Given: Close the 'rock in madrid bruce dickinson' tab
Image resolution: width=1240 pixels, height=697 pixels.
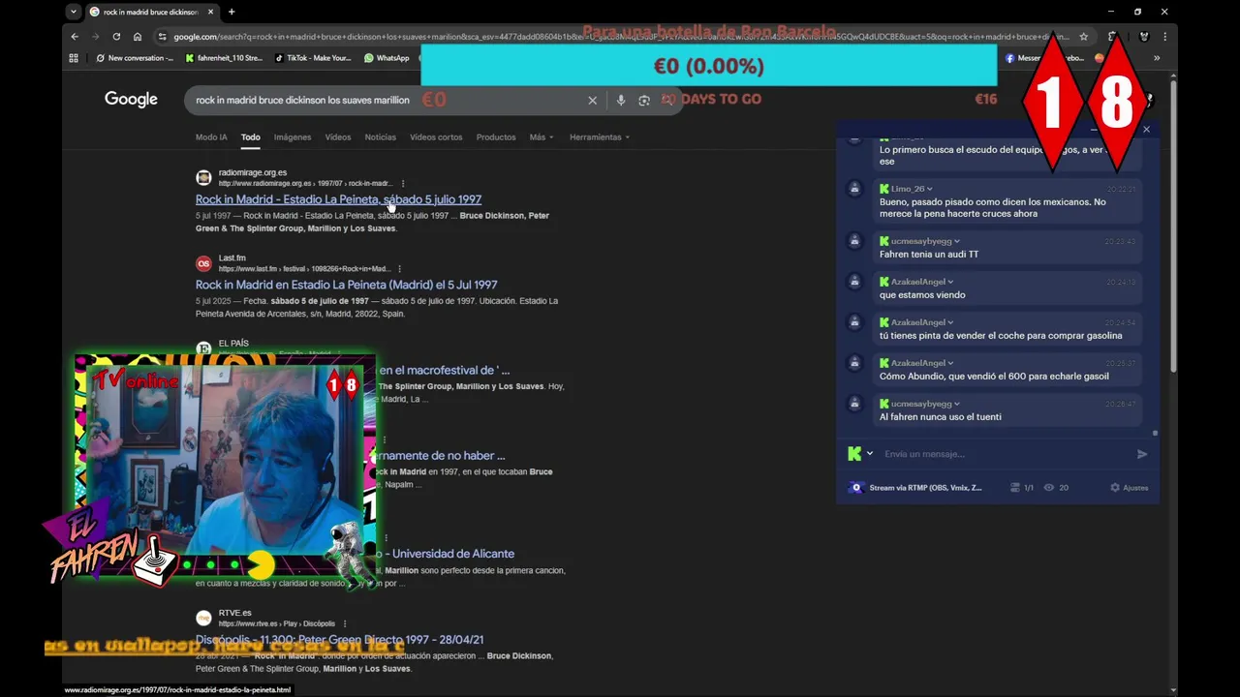Looking at the screenshot, I should tap(210, 12).
